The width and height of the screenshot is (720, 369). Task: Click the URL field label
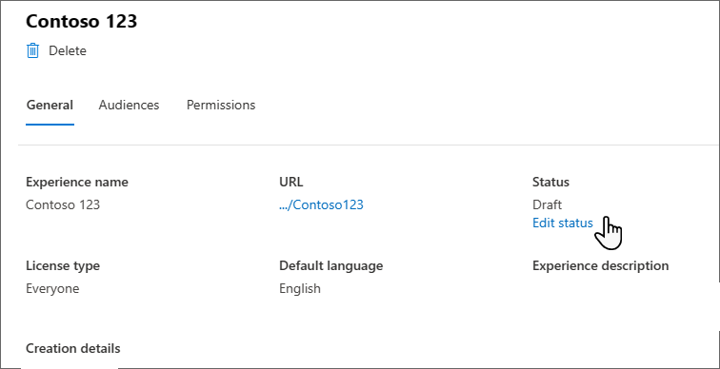[291, 182]
